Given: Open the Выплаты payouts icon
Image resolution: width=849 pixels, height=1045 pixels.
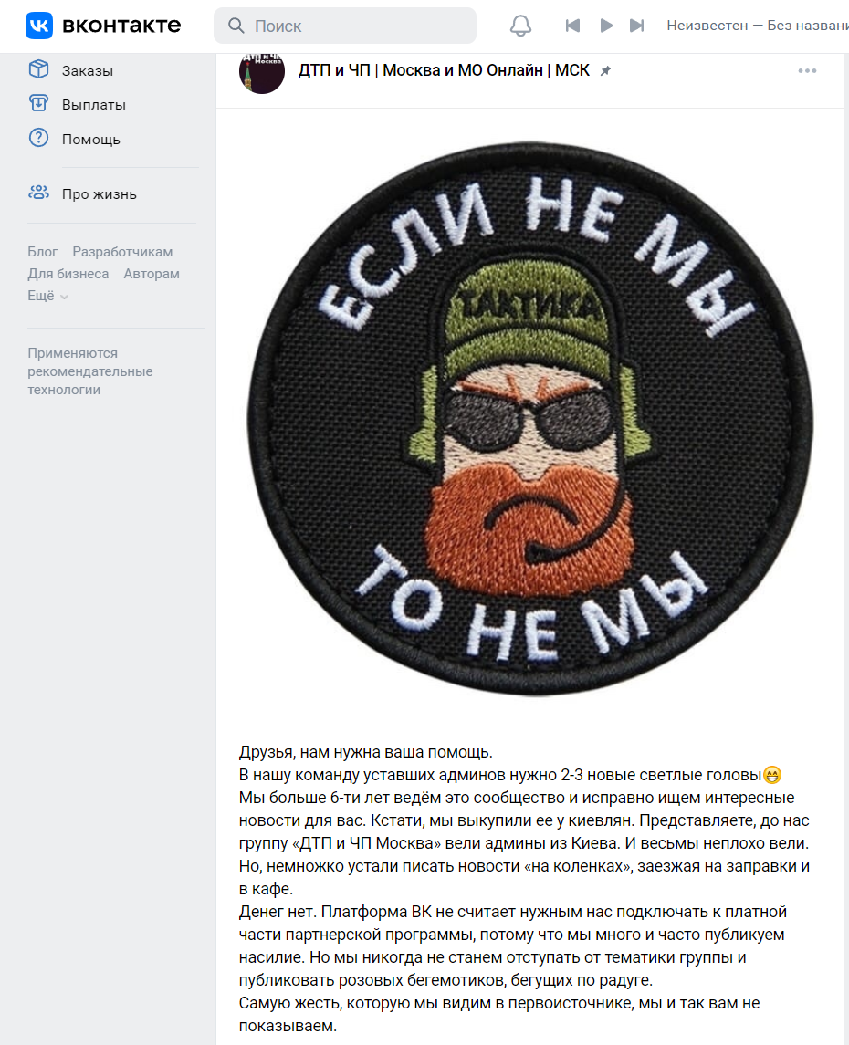Looking at the screenshot, I should (38, 103).
